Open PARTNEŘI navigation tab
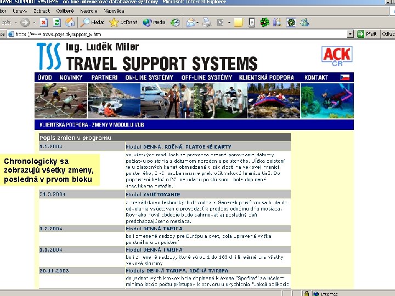The width and height of the screenshot is (395, 296). point(104,77)
